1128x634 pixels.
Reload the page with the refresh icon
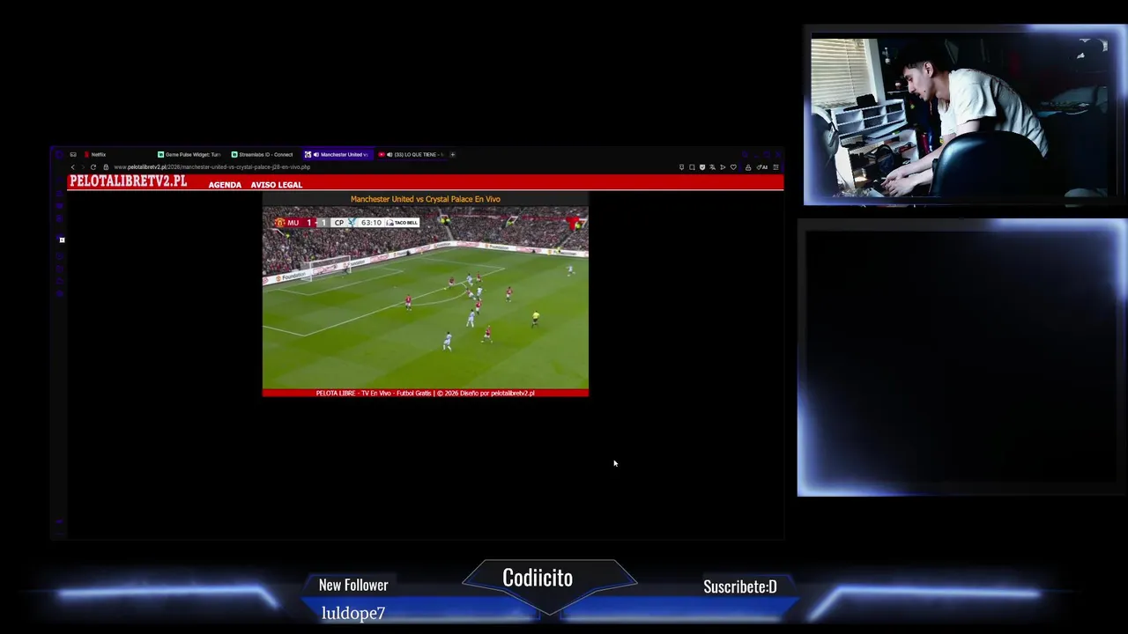click(93, 167)
